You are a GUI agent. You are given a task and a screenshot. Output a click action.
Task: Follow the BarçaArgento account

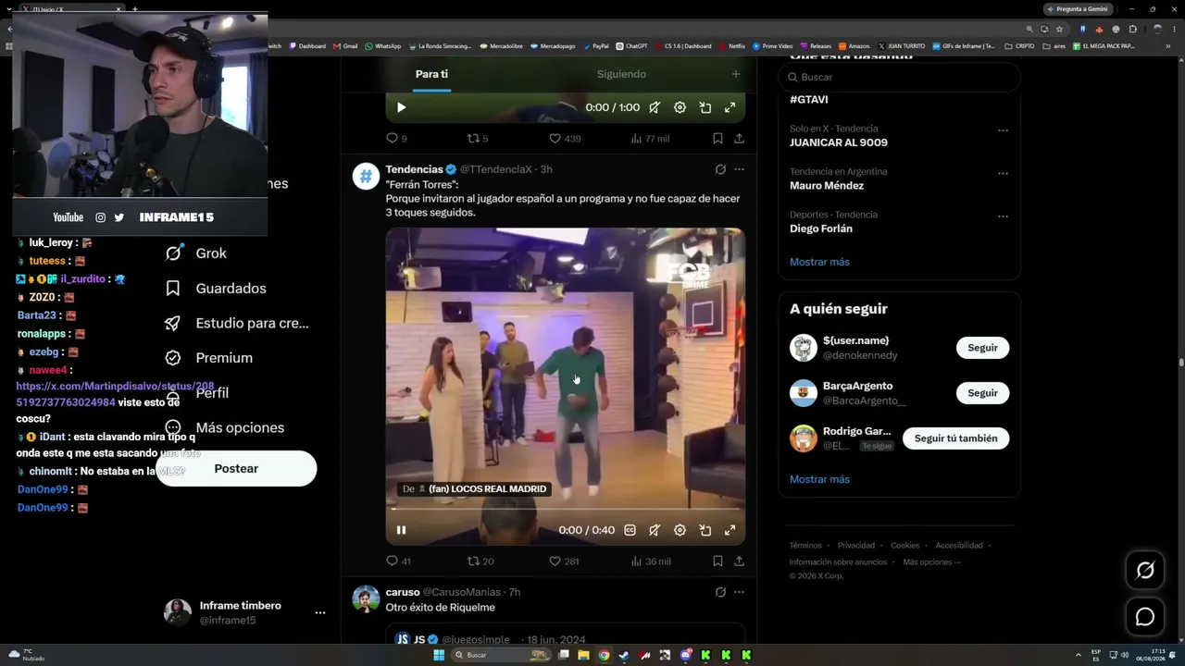click(982, 393)
